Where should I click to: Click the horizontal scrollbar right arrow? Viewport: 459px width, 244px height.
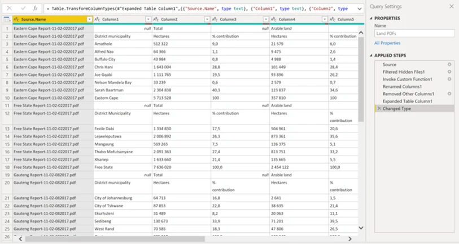(x=350, y=239)
